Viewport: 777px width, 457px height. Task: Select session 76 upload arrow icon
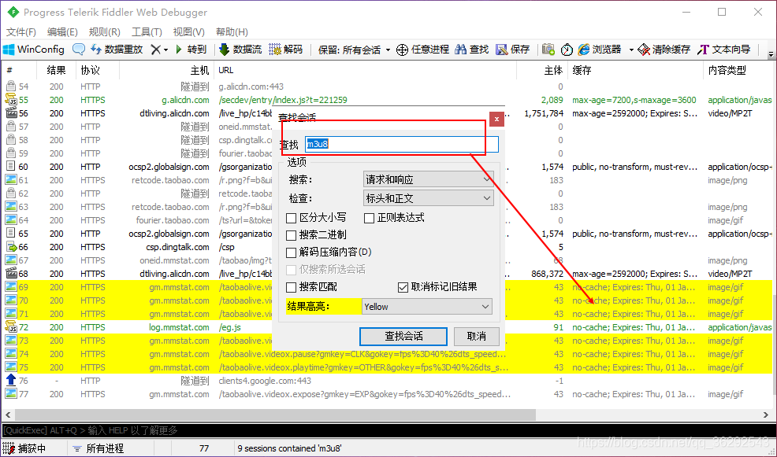point(11,381)
